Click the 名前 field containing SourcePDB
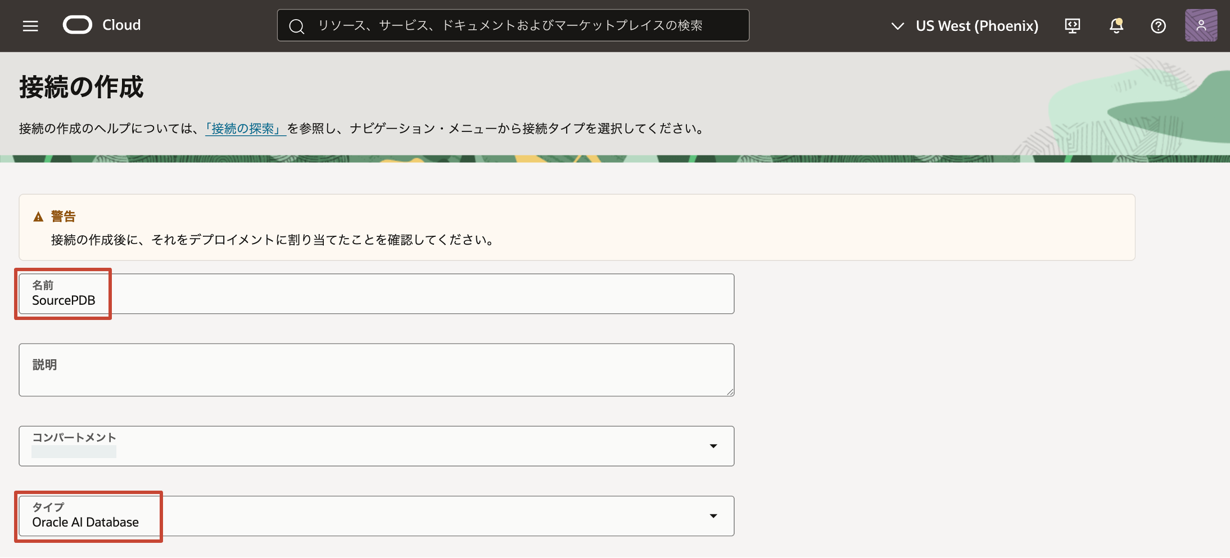 pos(376,294)
